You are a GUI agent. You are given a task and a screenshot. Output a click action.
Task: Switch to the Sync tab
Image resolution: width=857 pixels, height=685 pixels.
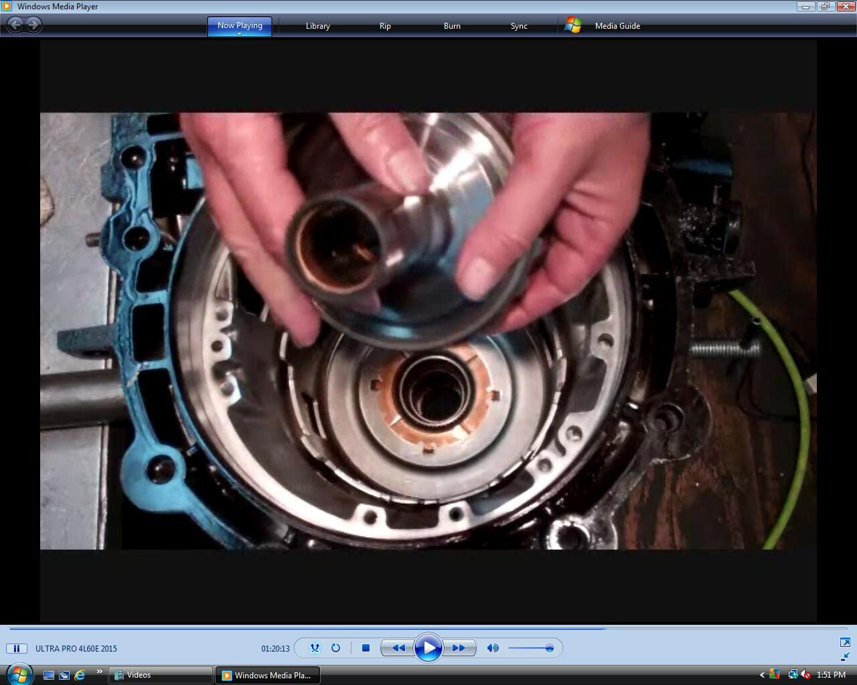(519, 26)
